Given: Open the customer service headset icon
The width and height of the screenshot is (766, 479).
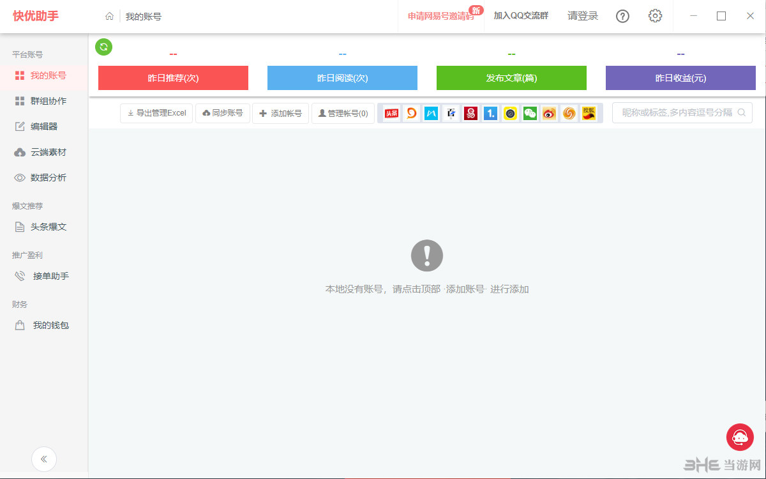Looking at the screenshot, I should point(739,437).
